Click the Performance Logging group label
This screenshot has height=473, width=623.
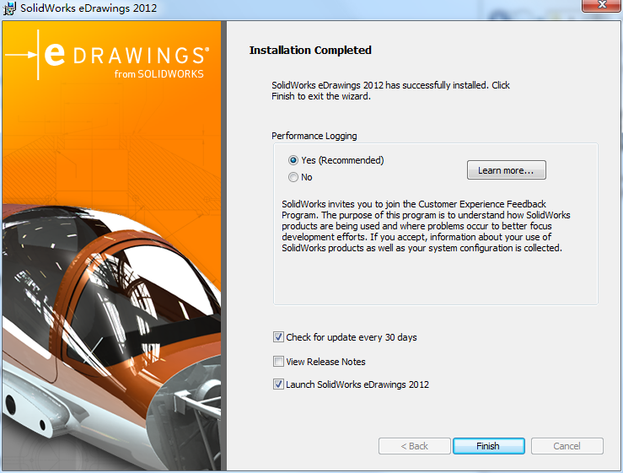(314, 136)
